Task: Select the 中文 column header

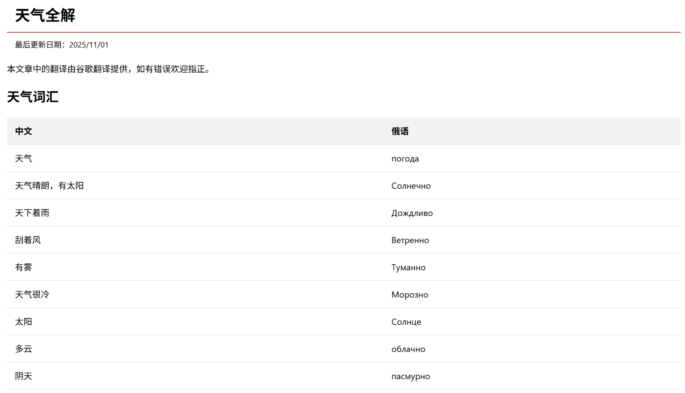Action: click(x=23, y=131)
